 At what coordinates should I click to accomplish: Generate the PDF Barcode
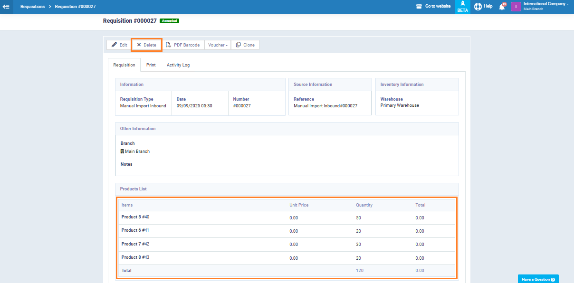point(182,45)
